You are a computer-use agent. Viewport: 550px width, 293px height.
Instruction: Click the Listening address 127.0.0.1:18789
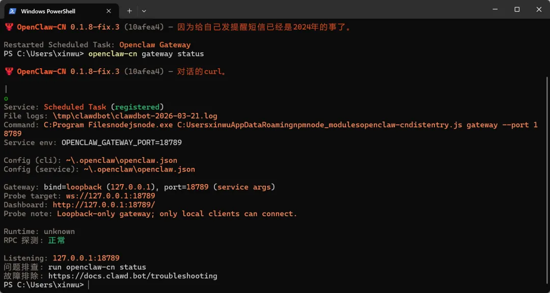click(86, 258)
